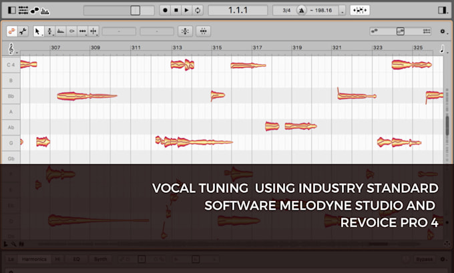Click bar 311 in the ruler

click(x=136, y=47)
